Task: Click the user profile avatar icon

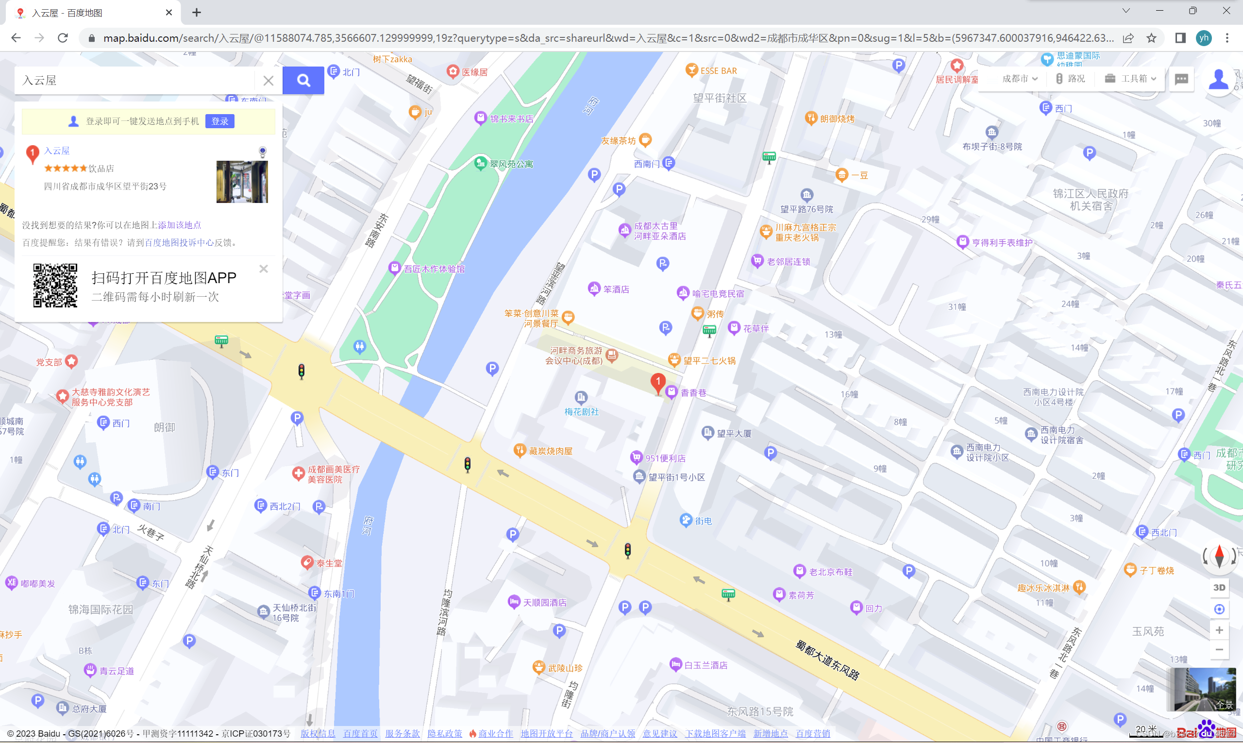Action: pyautogui.click(x=1217, y=79)
